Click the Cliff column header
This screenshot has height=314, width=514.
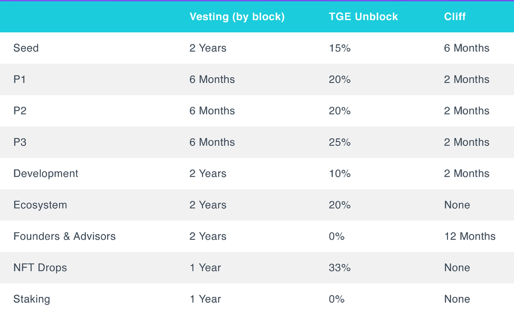(x=455, y=17)
